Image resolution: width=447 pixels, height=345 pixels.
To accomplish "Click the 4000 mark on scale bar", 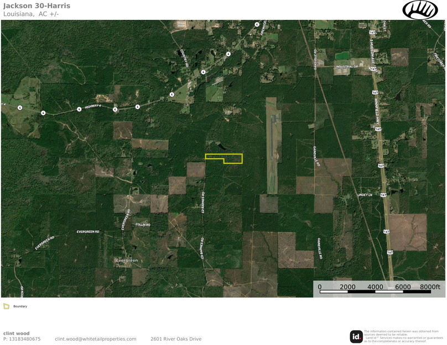I will point(375,287).
